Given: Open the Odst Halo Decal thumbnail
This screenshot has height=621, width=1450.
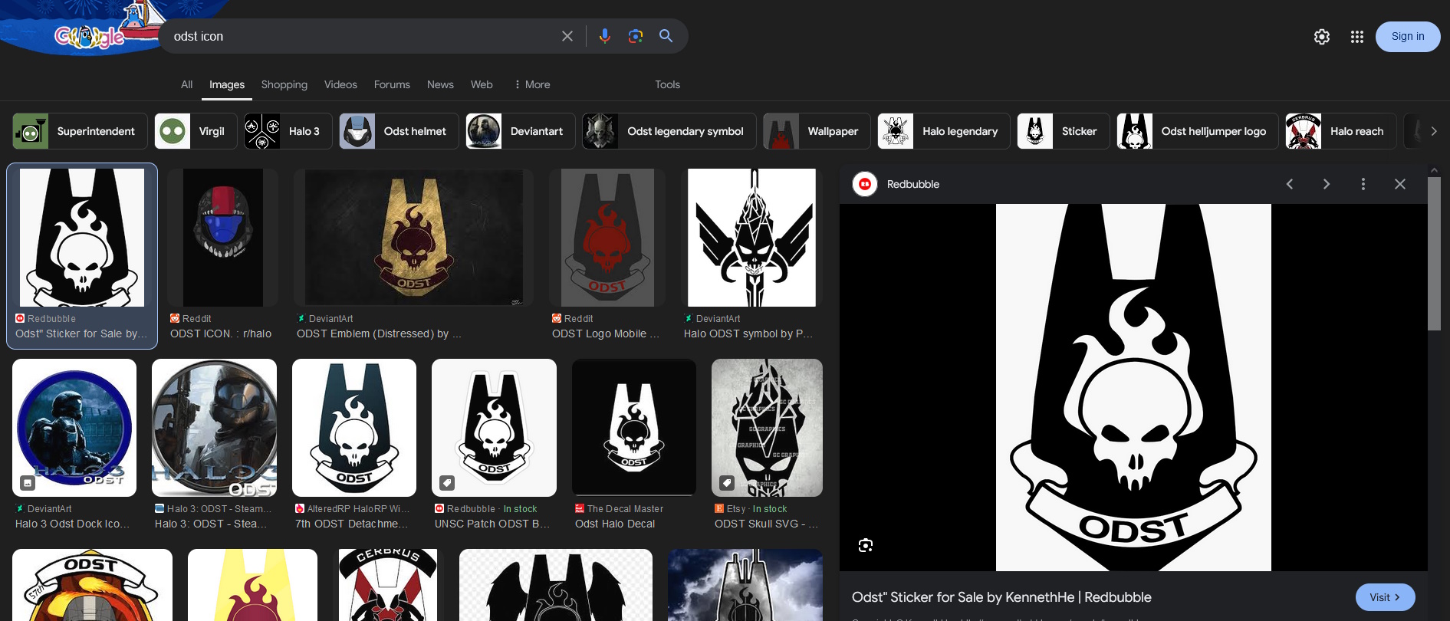Looking at the screenshot, I should (x=634, y=428).
